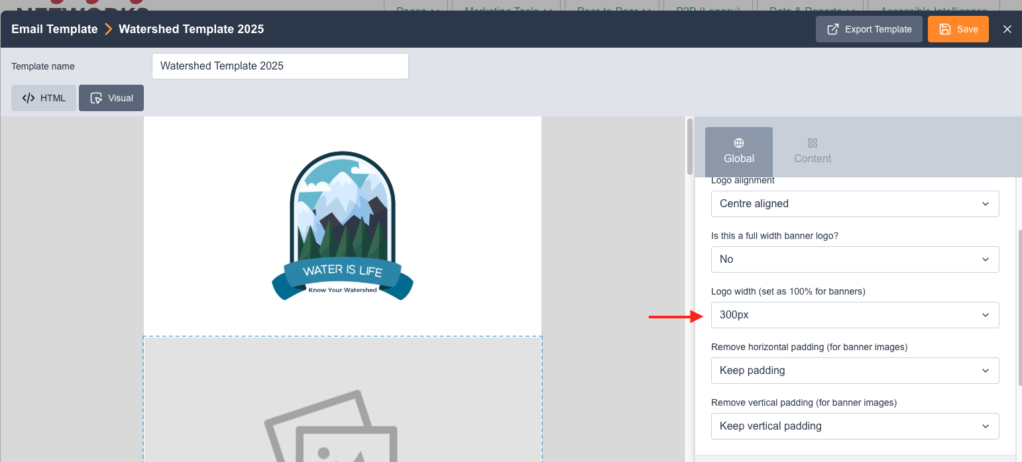
Task: Click the Template name label text
Action: (x=43, y=66)
